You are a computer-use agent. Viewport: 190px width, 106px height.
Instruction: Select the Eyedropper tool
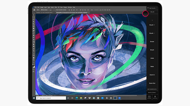(34, 28)
